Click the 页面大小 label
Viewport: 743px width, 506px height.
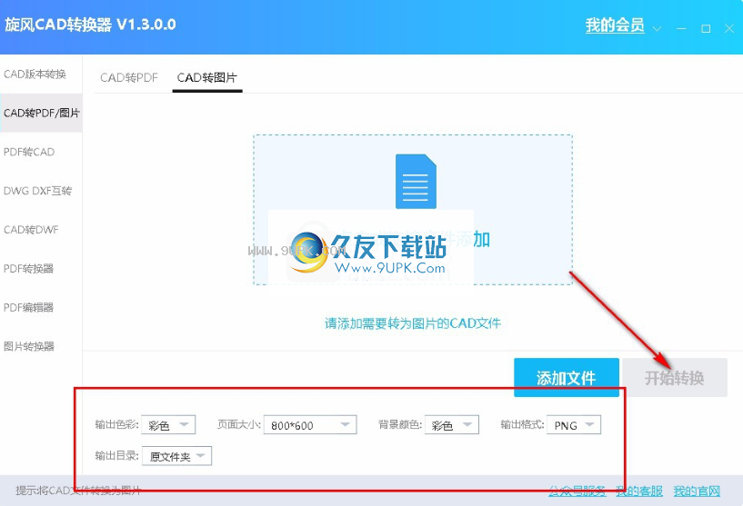[239, 424]
